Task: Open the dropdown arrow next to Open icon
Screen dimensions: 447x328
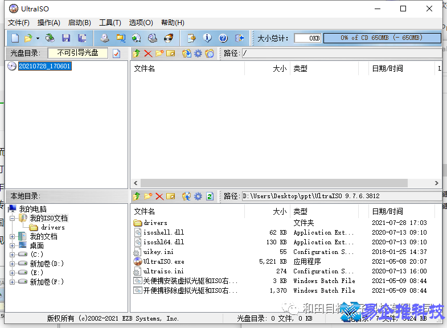Action: [38, 38]
